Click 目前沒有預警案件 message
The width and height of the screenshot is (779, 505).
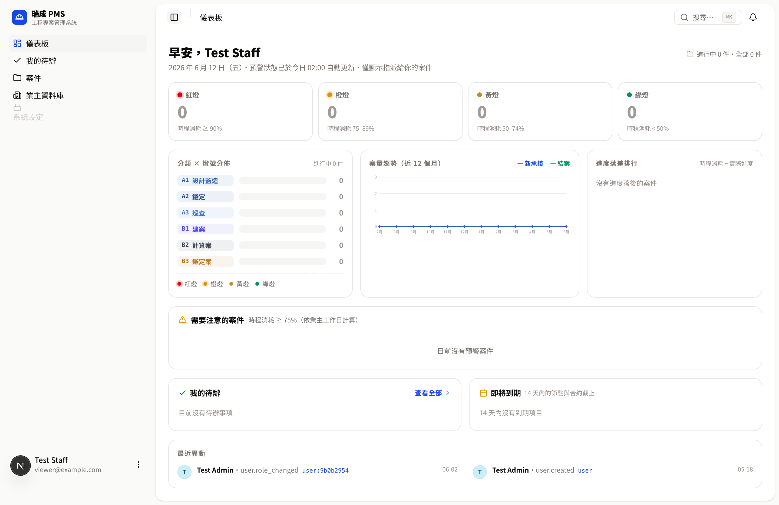465,351
